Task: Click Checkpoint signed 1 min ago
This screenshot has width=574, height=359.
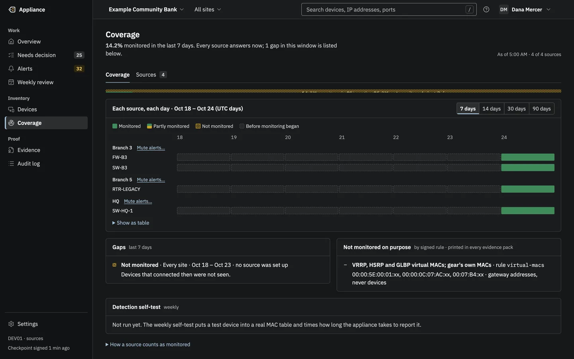Action: [x=39, y=348]
